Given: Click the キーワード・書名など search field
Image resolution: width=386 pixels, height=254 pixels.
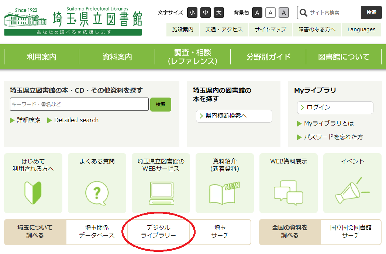Looking at the screenshot, I should [79, 104].
